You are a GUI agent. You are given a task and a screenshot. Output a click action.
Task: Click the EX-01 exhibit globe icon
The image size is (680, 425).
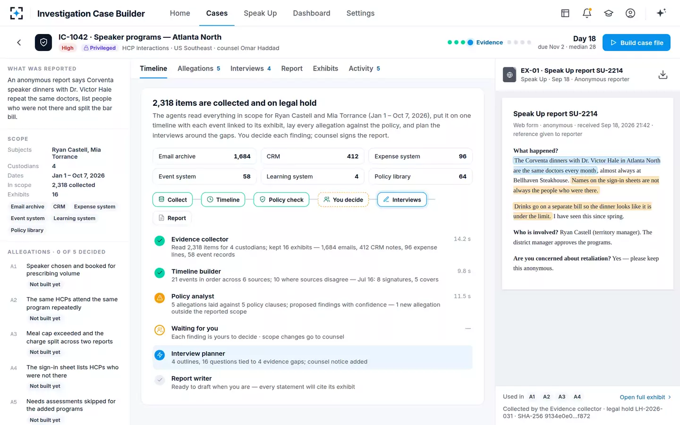(x=510, y=75)
